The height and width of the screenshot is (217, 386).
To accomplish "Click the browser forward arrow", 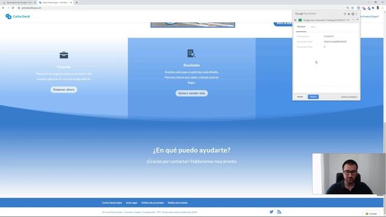I will (8, 8).
